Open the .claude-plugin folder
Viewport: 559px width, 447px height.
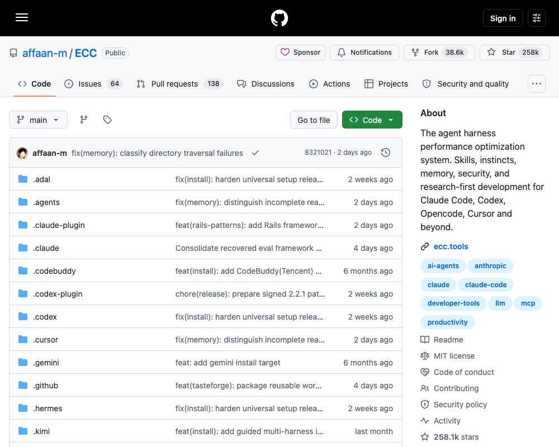(x=59, y=225)
